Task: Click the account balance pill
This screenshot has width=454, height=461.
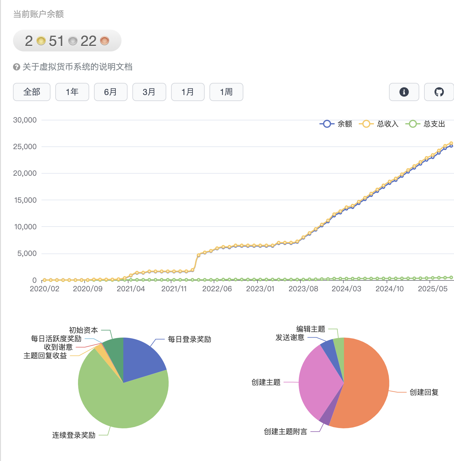Action: coord(67,41)
